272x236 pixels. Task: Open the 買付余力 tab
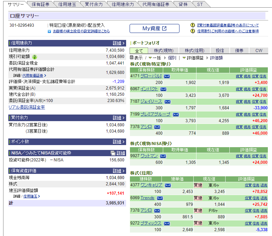coord(94,5)
